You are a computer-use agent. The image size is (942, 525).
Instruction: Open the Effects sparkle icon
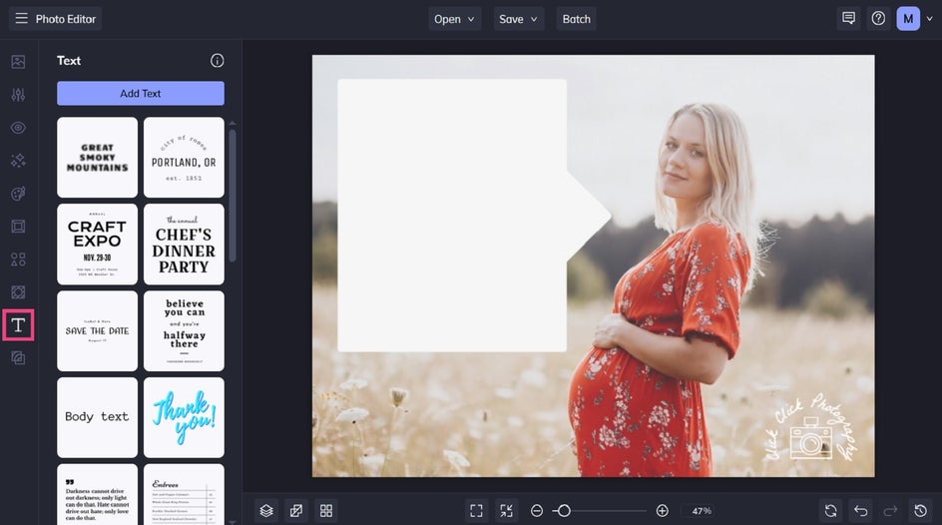[x=18, y=161]
